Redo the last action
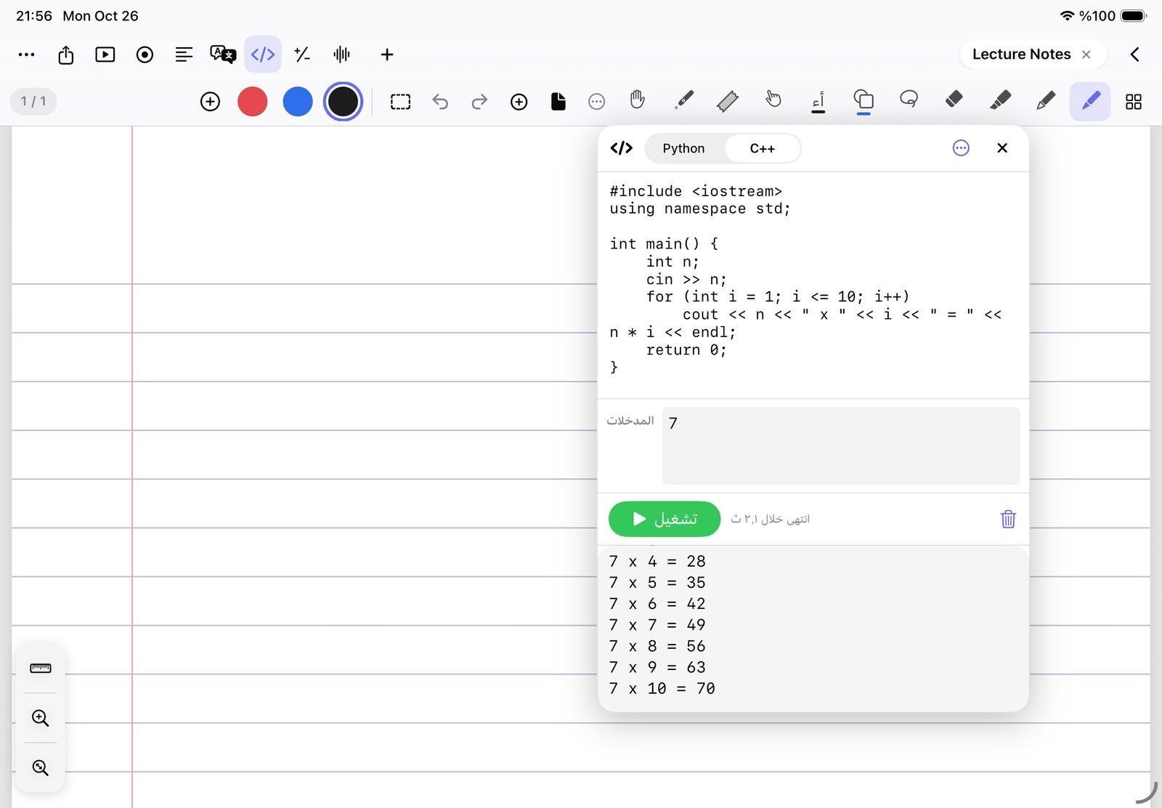 [x=479, y=102]
